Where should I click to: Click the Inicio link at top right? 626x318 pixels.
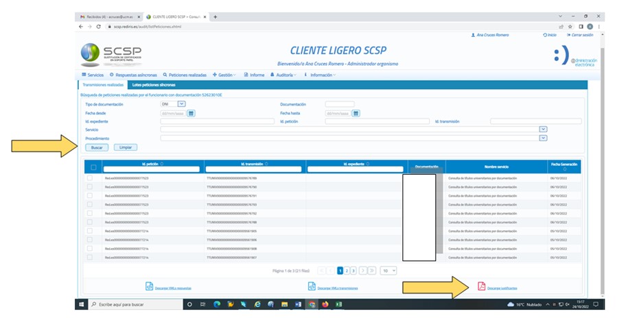[x=550, y=35]
